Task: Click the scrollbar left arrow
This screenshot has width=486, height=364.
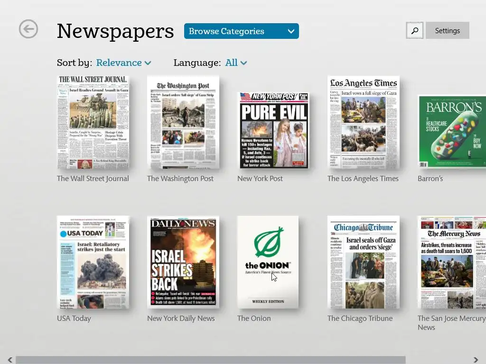Action: click(x=10, y=360)
